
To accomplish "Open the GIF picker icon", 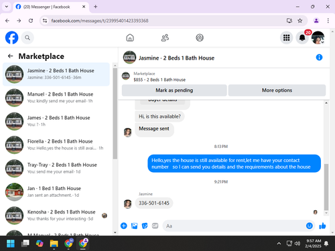I will pyautogui.click(x=155, y=226).
